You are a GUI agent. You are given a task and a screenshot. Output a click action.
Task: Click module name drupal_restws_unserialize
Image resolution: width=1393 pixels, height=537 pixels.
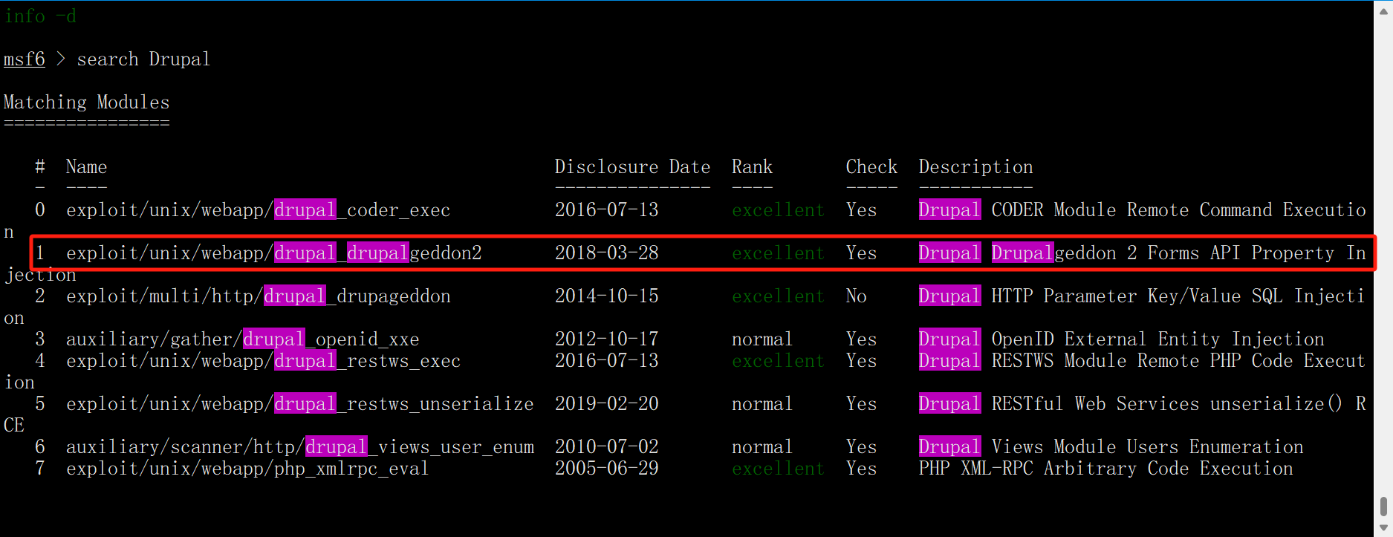tap(299, 404)
